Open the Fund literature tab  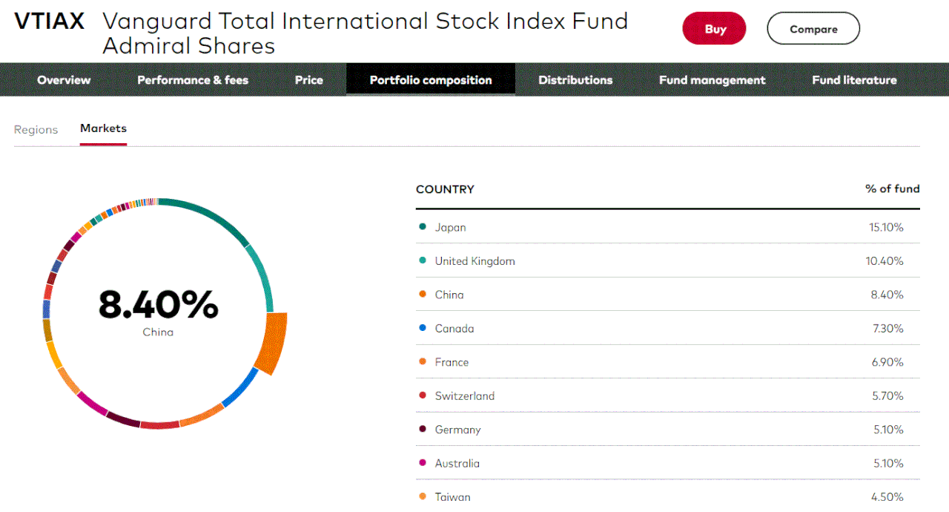pos(854,80)
